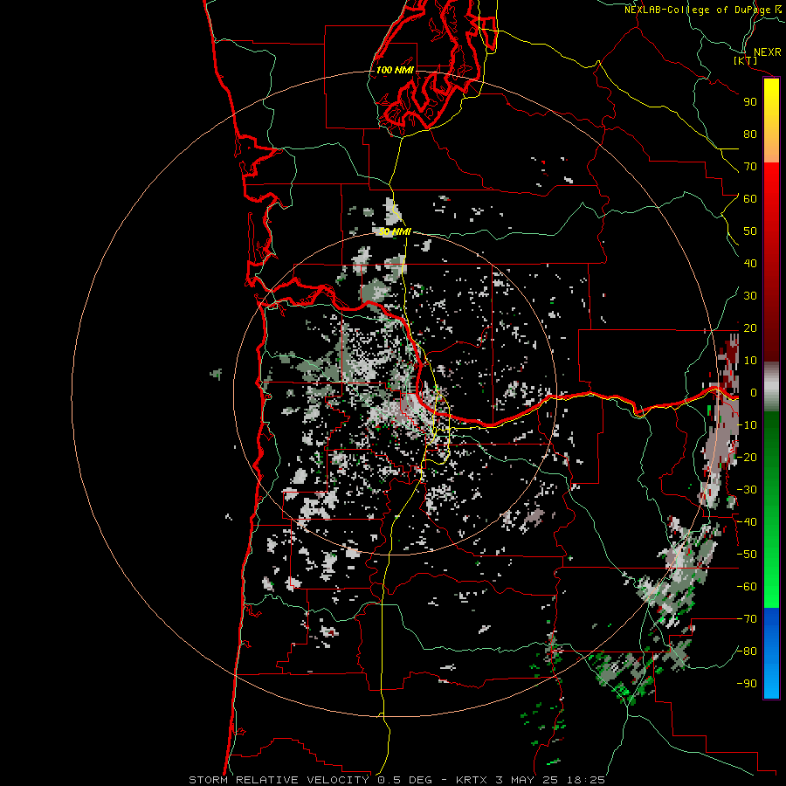Click the 0 value on the velocity scale
Image resolution: width=786 pixels, height=786 pixels.
pyautogui.click(x=754, y=392)
